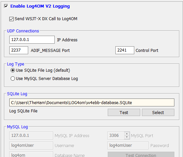Click the ADIF_MESSAGE Port field
The width and height of the screenshot is (183, 157).
pyautogui.click(x=19, y=50)
